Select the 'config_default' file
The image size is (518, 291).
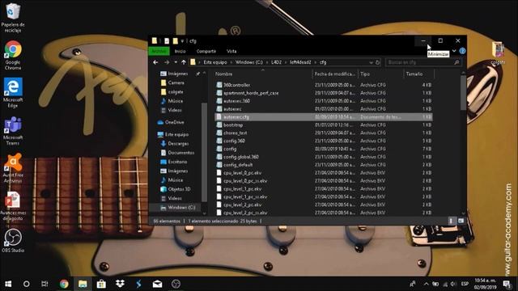tap(324, 165)
